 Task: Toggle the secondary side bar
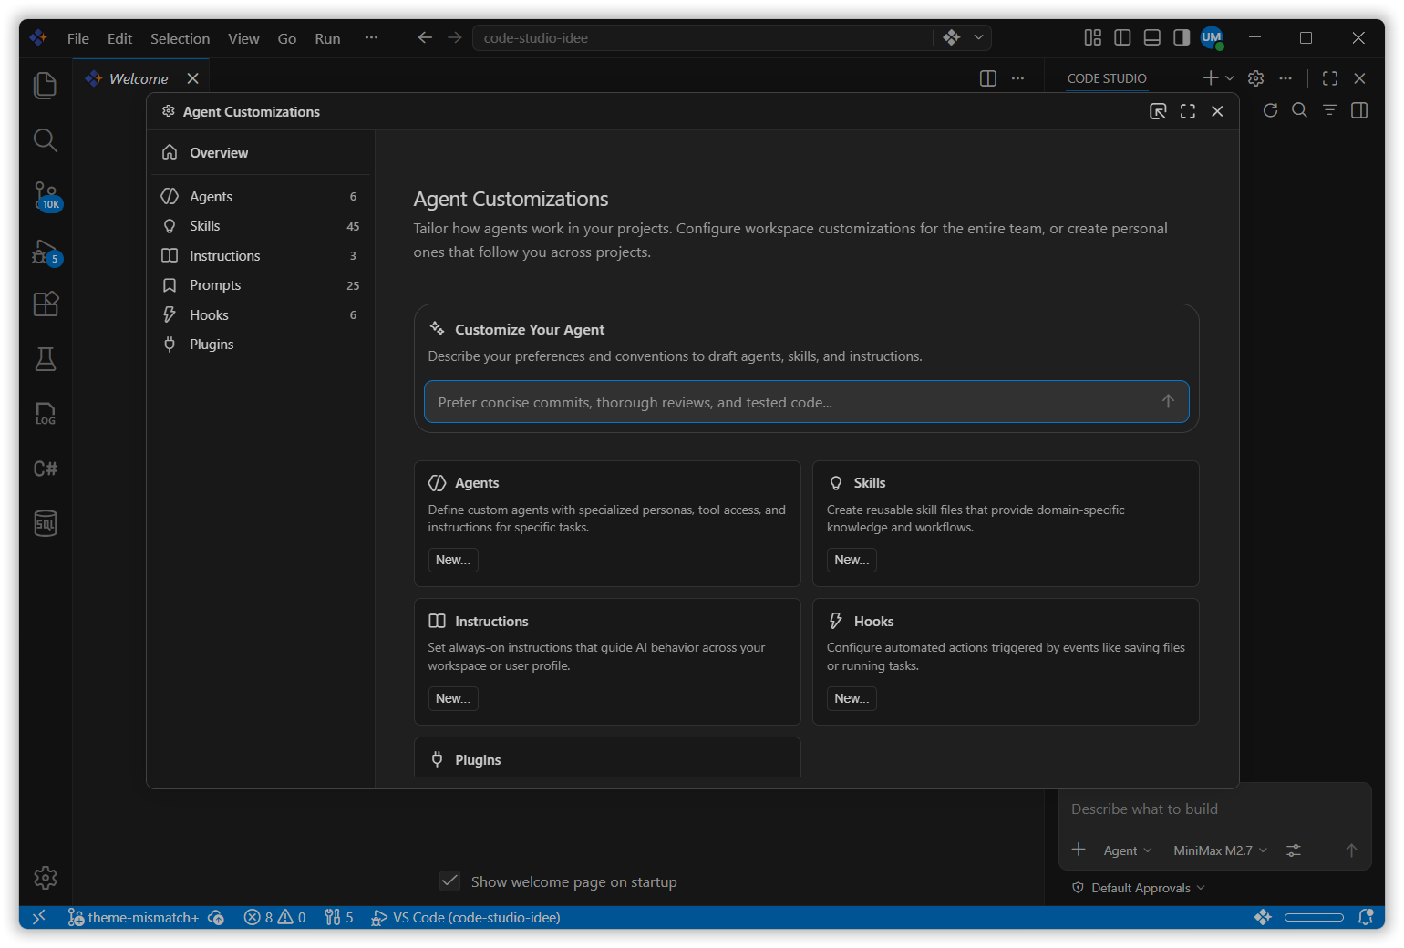click(1182, 37)
